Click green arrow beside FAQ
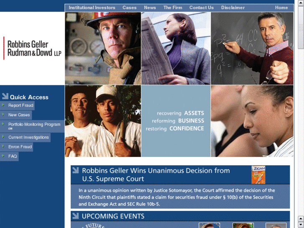 point(3,156)
